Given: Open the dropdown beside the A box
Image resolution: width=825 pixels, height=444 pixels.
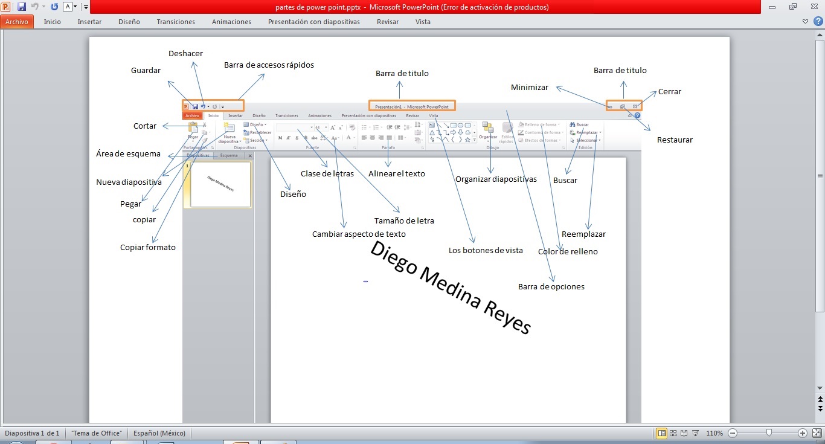Looking at the screenshot, I should point(75,6).
